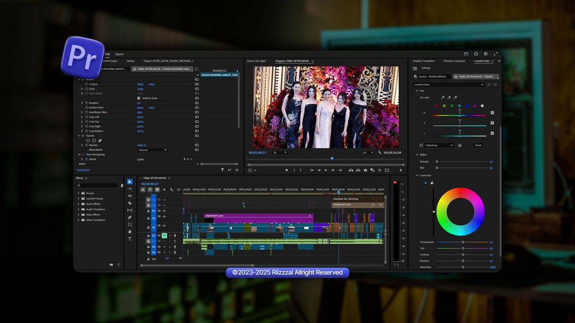Viewport: 575px width, 323px height.
Task: Toggle the H range checkbox
Action: [492, 113]
